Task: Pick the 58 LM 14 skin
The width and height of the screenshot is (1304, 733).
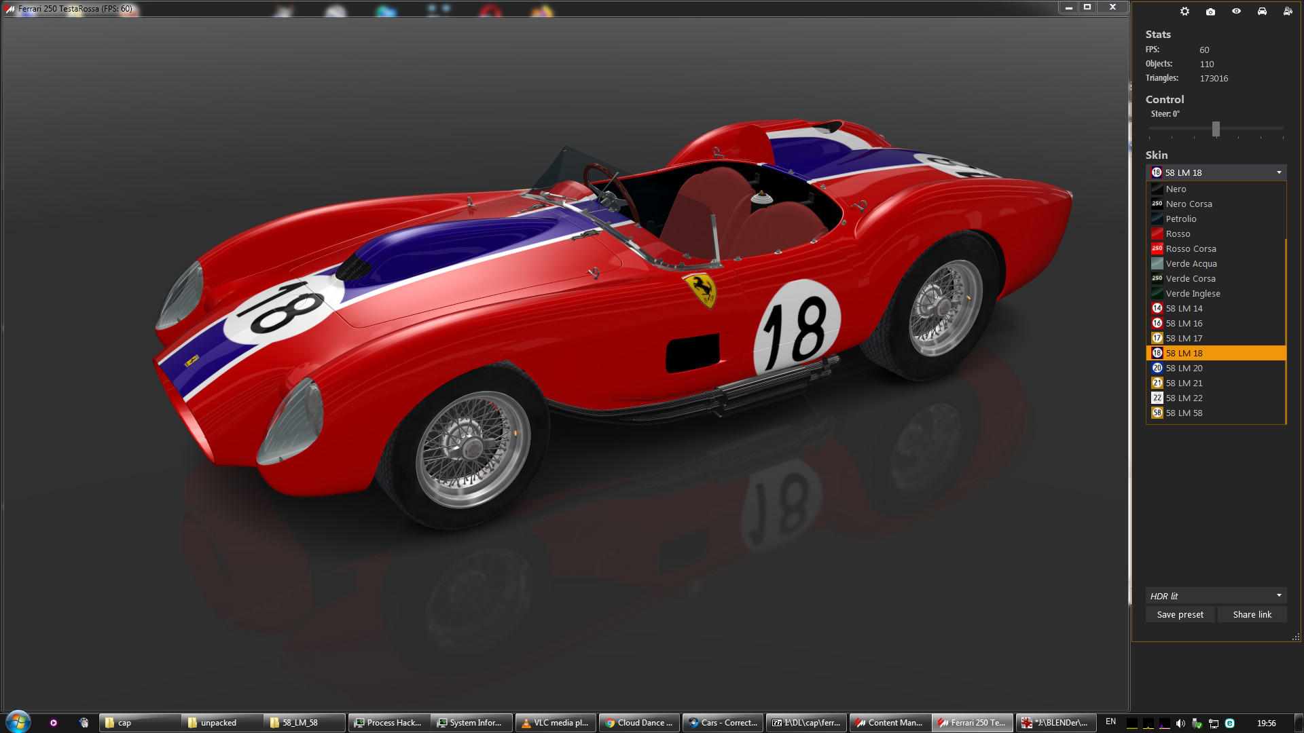Action: [x=1216, y=309]
